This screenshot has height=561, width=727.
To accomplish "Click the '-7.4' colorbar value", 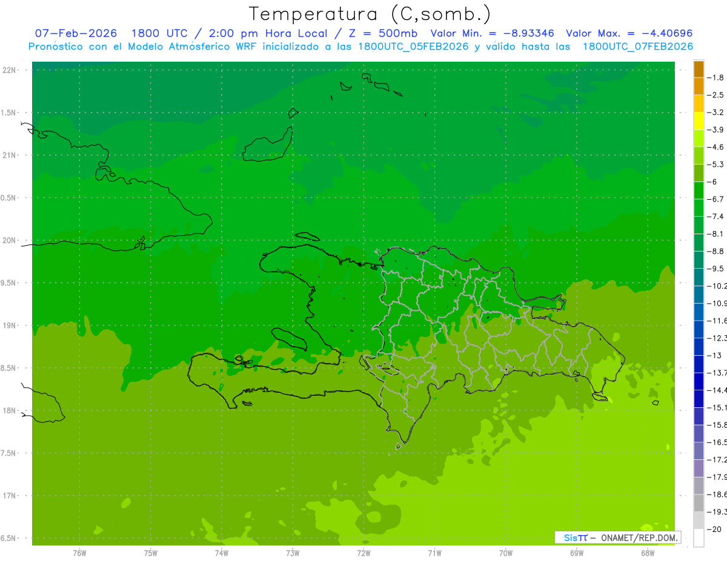I will tap(716, 217).
